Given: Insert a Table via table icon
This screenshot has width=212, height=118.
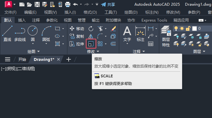Looking at the screenshot, I should pos(151,44).
